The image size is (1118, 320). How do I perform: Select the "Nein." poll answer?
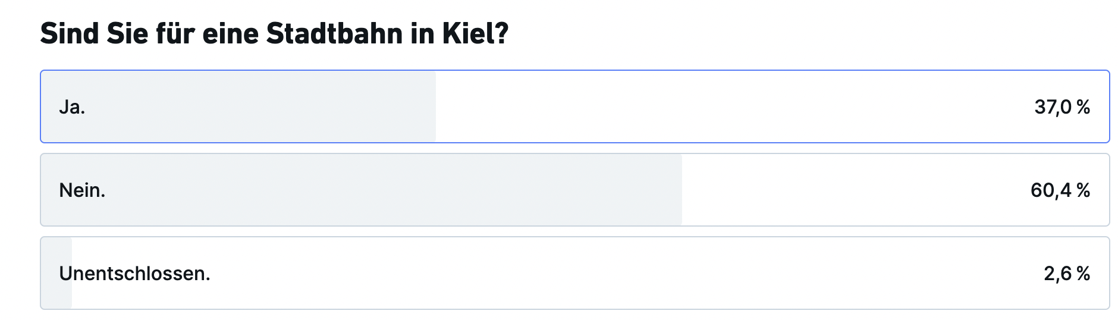click(574, 190)
